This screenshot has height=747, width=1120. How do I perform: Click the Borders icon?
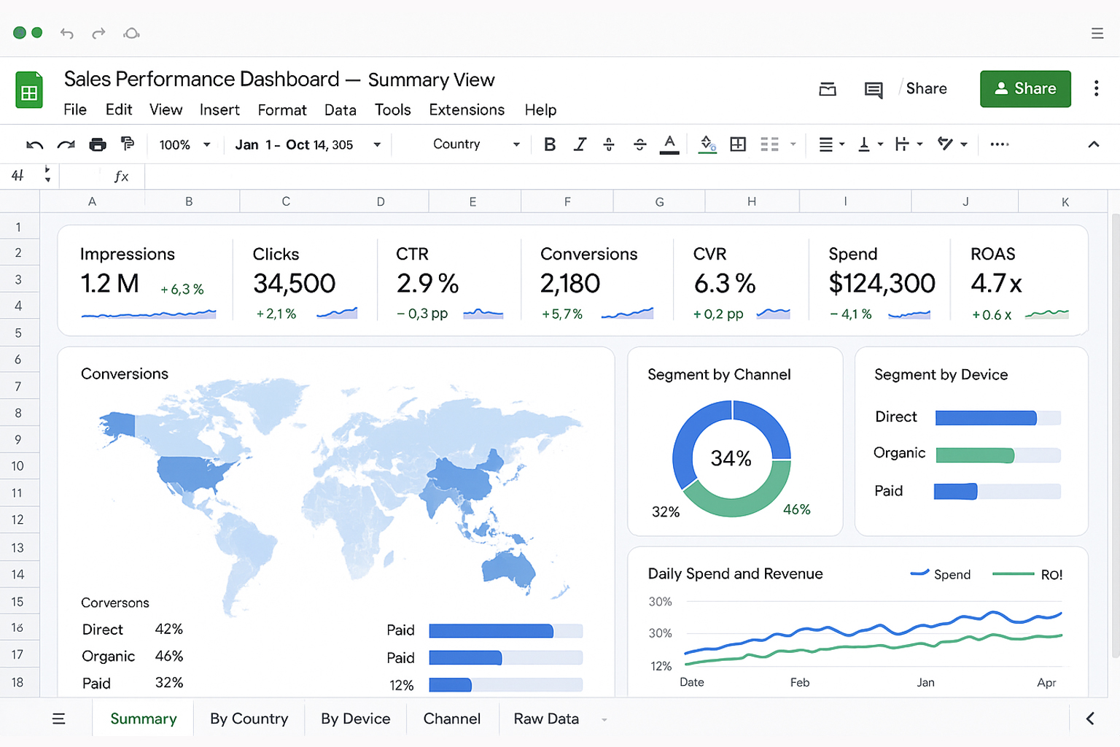point(737,144)
